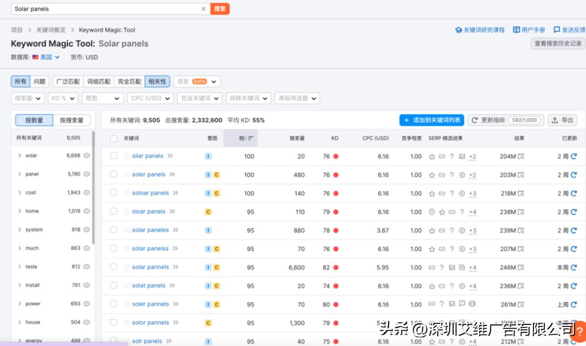The image size is (586, 346).
Task: Click the 导出 export icon
Action: tap(555, 120)
